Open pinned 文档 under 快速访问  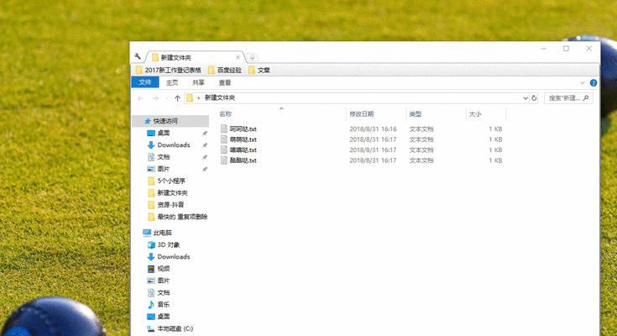pyautogui.click(x=164, y=157)
